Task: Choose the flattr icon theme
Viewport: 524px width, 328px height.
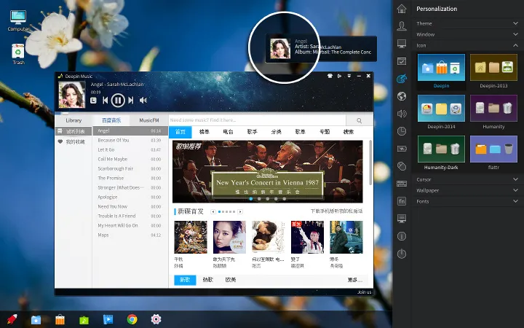Action: 493,149
